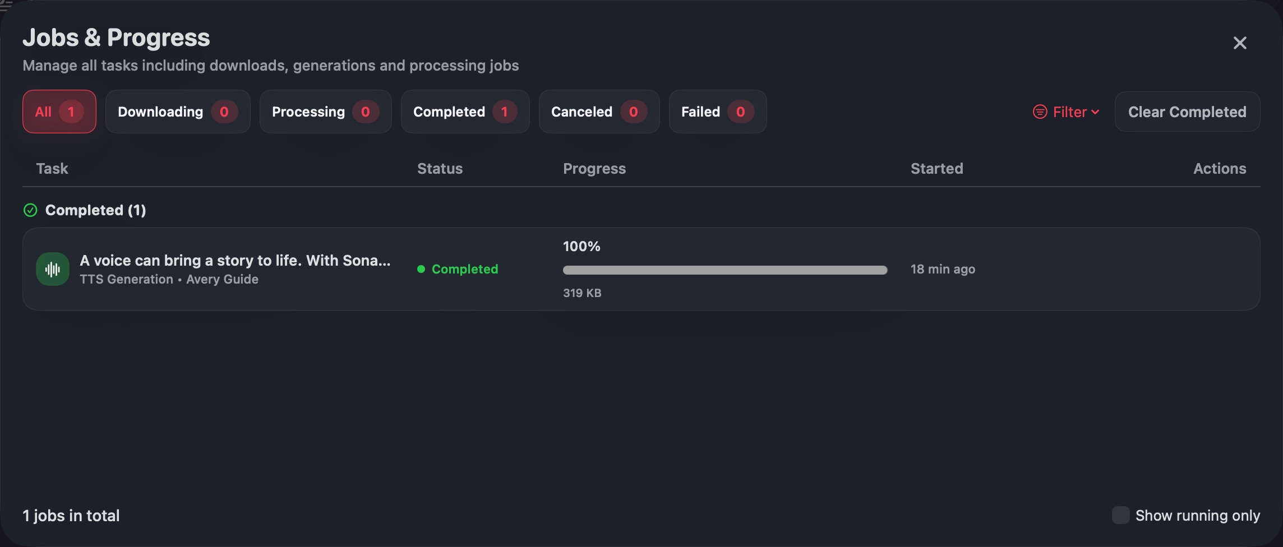
Task: Switch to the Completed tab
Action: 465,112
